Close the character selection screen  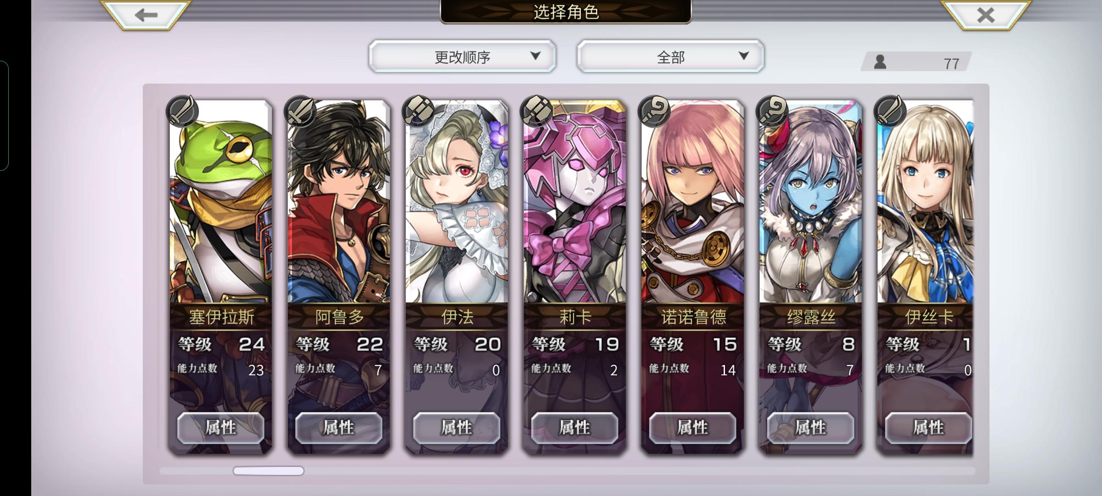(x=985, y=15)
